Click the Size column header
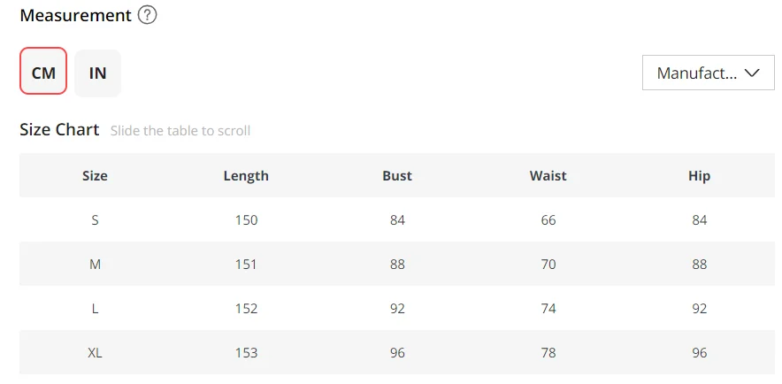 (x=95, y=175)
